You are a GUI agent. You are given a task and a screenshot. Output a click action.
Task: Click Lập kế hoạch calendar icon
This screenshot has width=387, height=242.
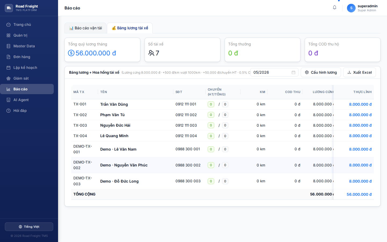9,67
